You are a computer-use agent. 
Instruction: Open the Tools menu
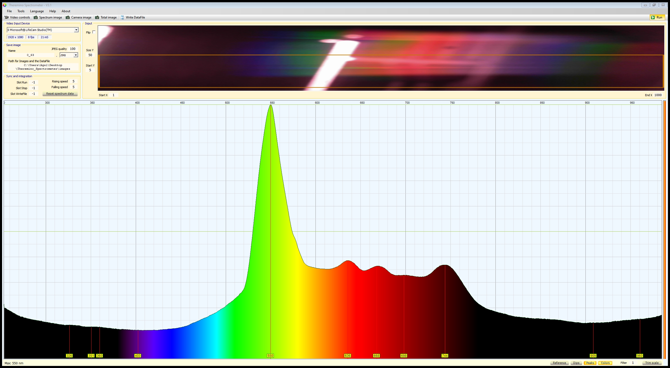point(21,11)
